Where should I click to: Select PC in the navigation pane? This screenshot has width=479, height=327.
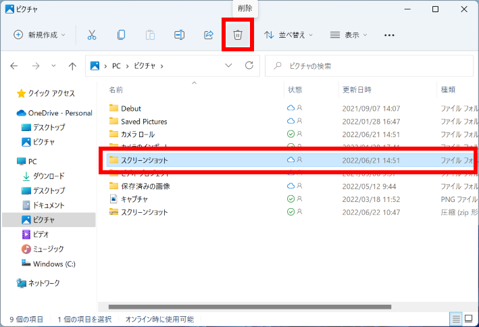[x=26, y=161]
